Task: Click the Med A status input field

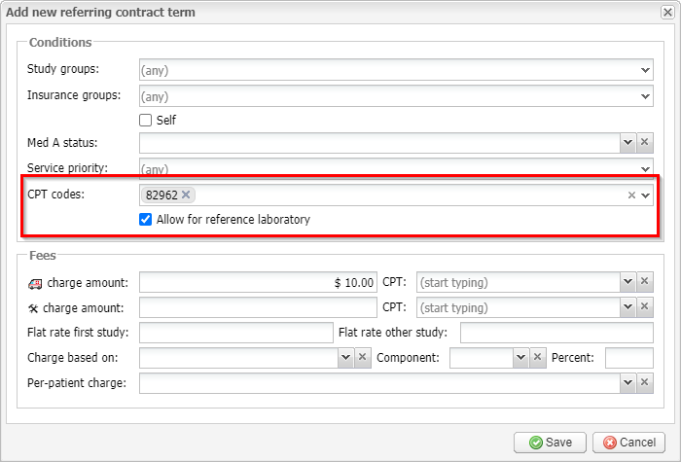Action: pos(379,142)
